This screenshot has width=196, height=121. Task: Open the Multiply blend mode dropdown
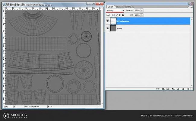(x=115, y=10)
